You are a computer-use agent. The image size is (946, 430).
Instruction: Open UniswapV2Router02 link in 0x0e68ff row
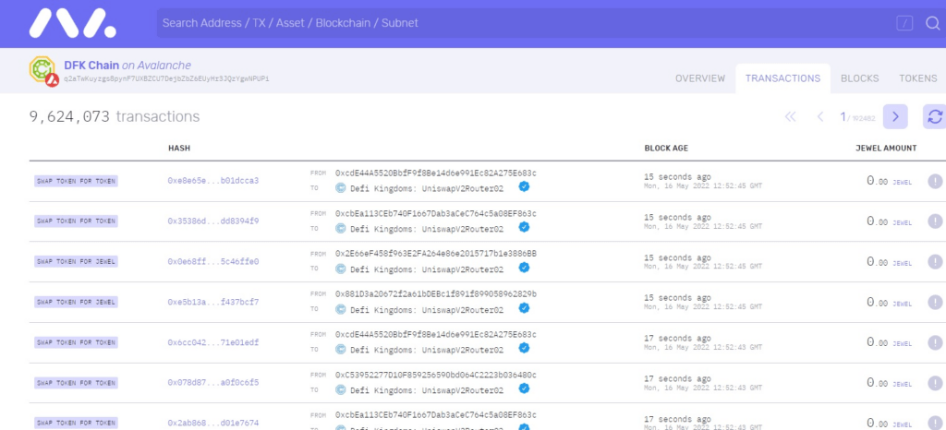tap(427, 269)
